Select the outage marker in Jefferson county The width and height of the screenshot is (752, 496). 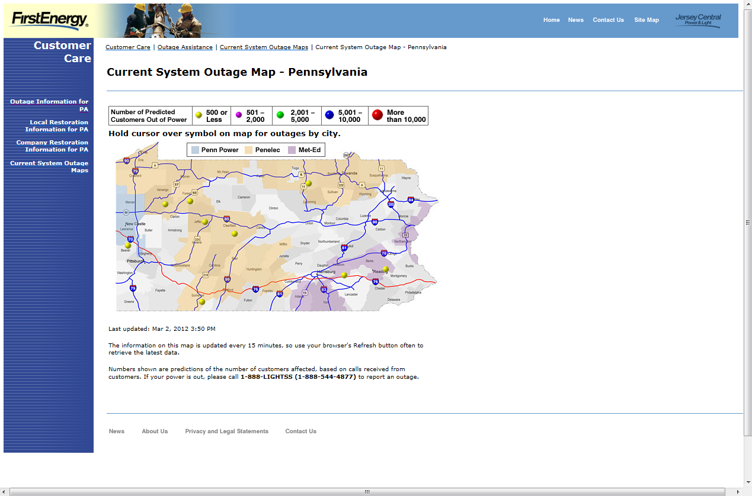(x=205, y=222)
